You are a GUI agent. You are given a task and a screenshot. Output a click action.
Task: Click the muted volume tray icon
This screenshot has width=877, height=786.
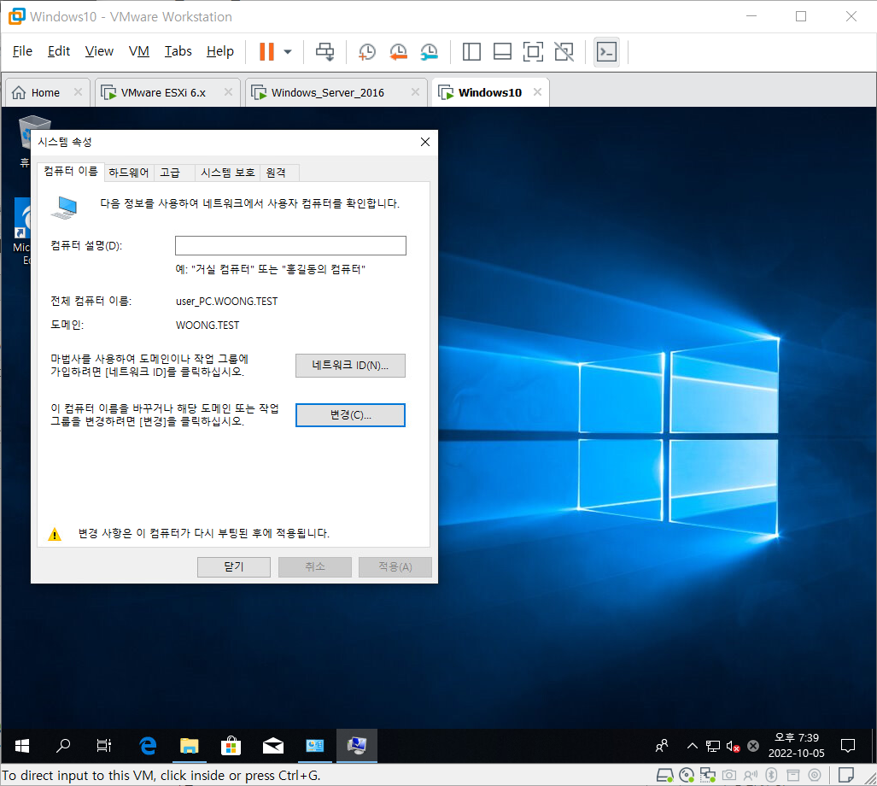733,746
